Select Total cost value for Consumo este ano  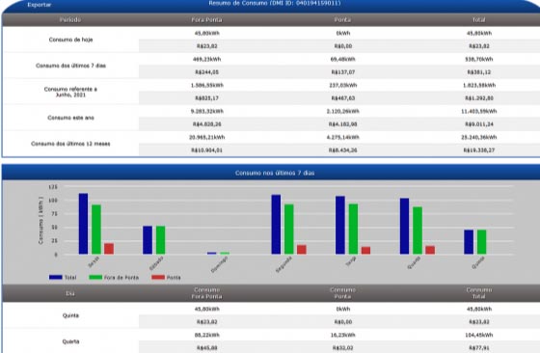pyautogui.click(x=479, y=124)
